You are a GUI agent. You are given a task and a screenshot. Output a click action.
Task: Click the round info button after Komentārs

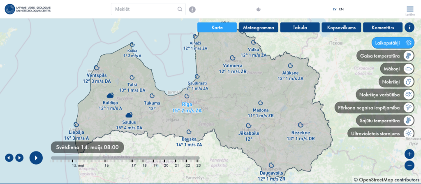[x=409, y=28]
